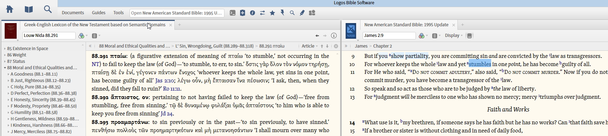608x136 pixels.
Task: Open resource information for the lexicon
Action: (334, 36)
